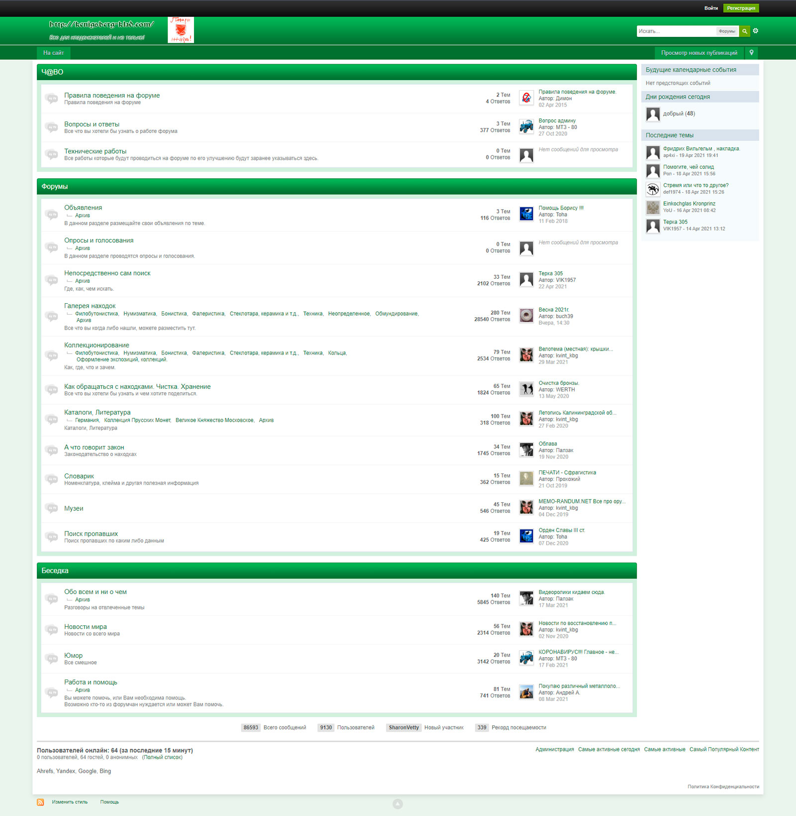Open the Правила поведения на форуме forum
Viewport: 796px width, 816px height.
[112, 95]
